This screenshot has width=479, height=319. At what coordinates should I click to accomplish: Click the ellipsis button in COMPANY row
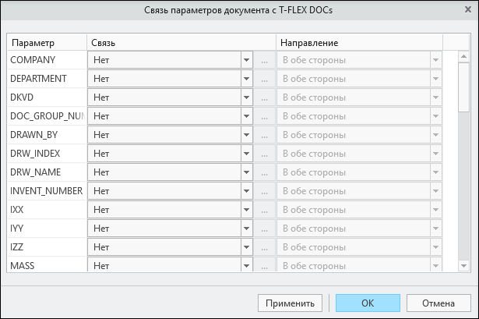point(265,60)
